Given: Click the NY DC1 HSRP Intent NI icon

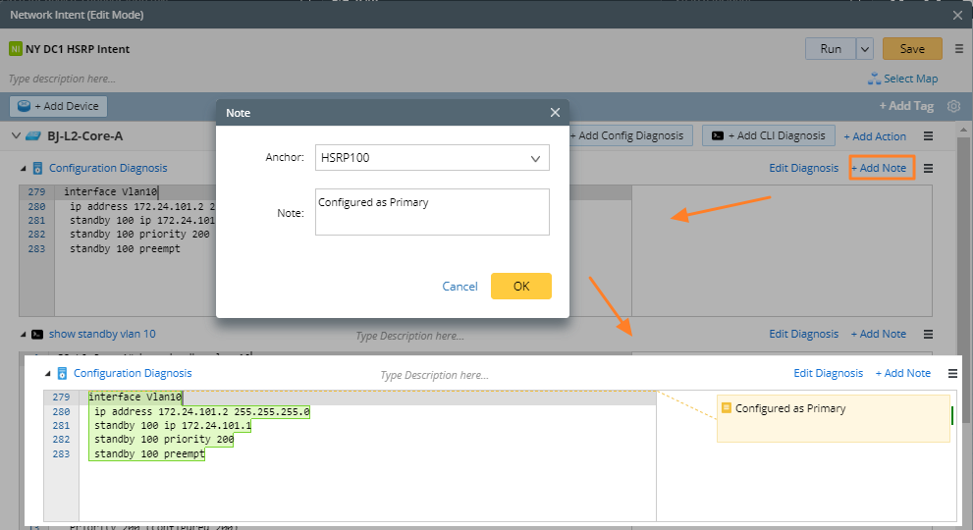Looking at the screenshot, I should pyautogui.click(x=16, y=48).
